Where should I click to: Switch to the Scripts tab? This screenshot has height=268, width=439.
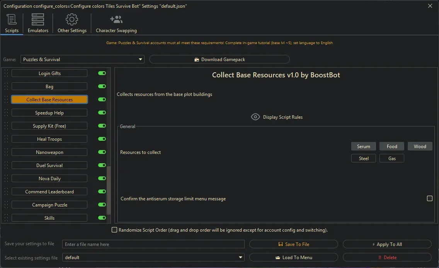pyautogui.click(x=12, y=23)
